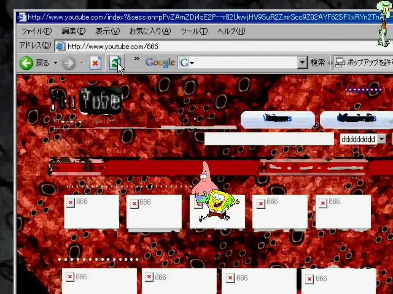Click the first 666 thumbnail in bottom row
393x294 pixels.
(x=99, y=281)
